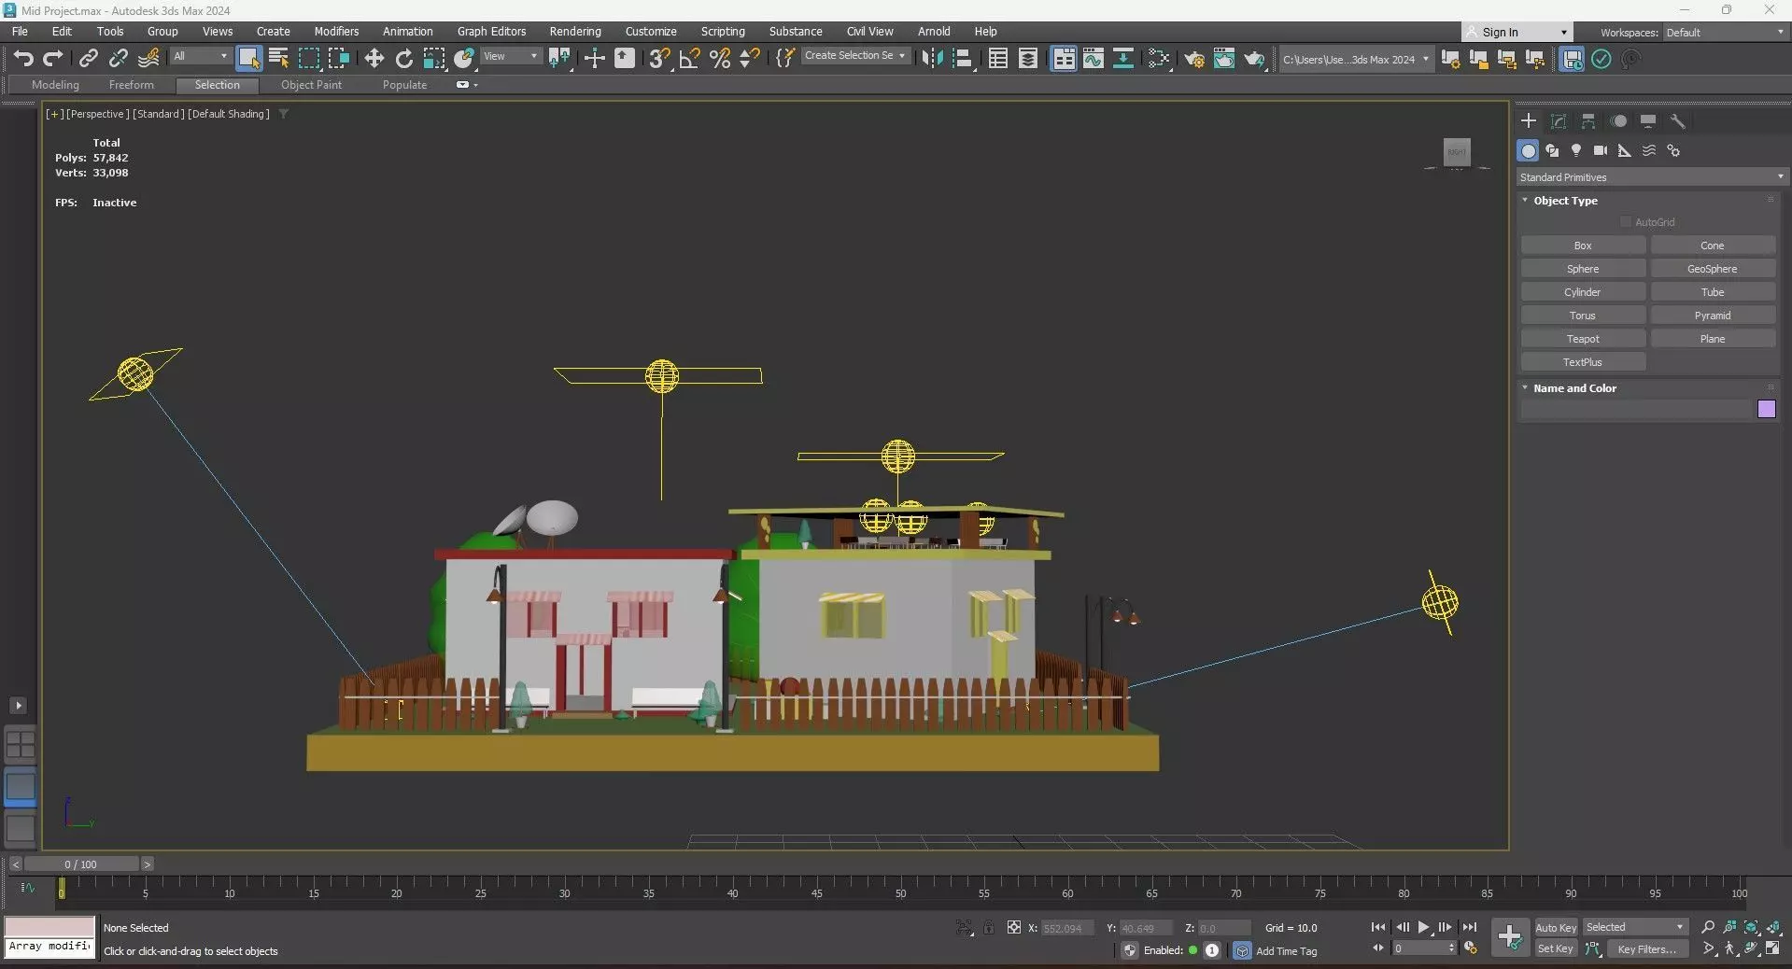Toggle Spinner Snap in toolbar
This screenshot has width=1792, height=969.
(749, 59)
